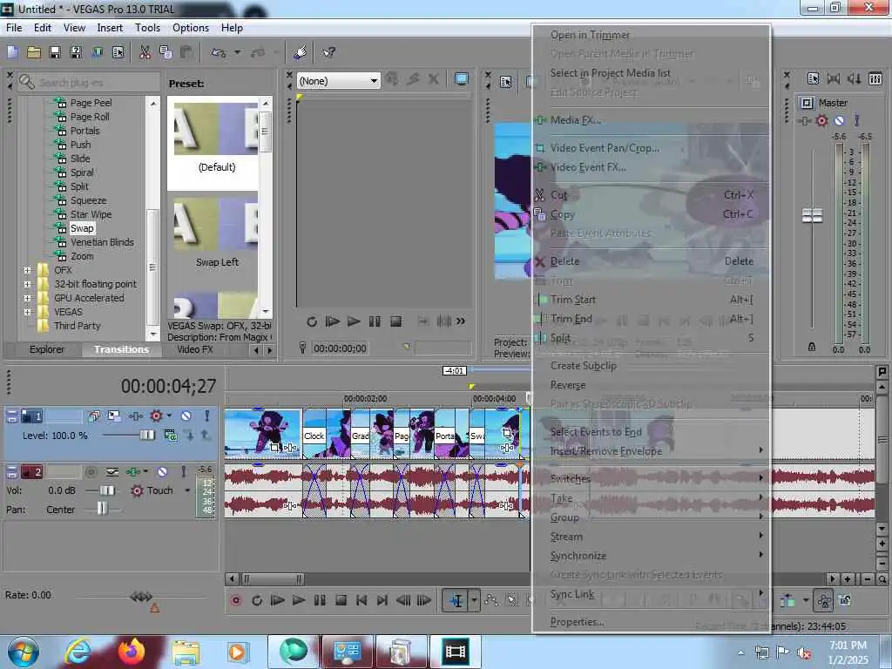
Task: Click the toolbar Cut scissors icon
Action: pyautogui.click(x=145, y=52)
